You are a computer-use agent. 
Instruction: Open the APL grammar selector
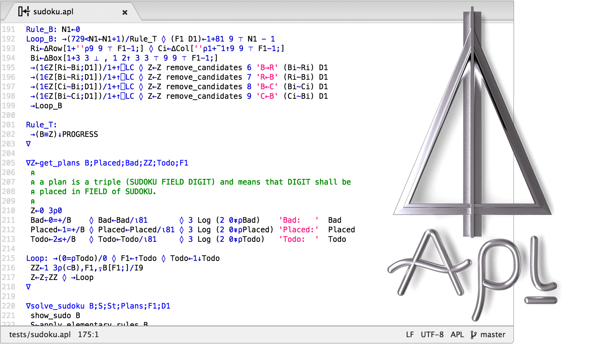(457, 334)
